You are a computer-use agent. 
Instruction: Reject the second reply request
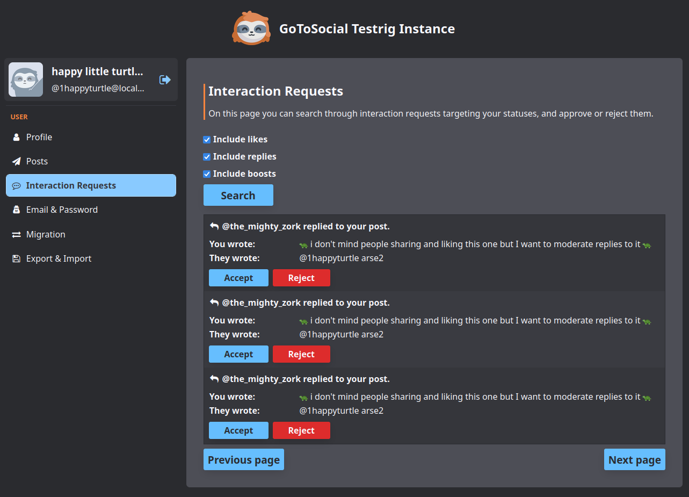[301, 354]
